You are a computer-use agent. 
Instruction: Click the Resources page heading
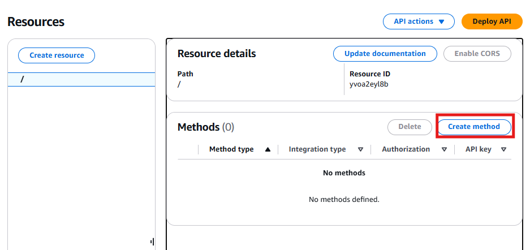[x=36, y=22]
